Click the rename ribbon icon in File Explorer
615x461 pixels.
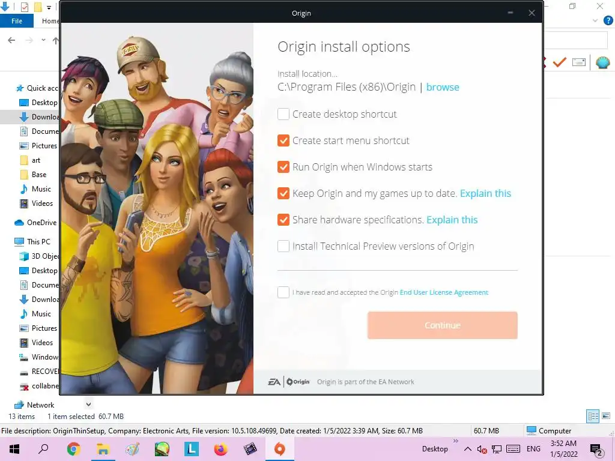tap(579, 62)
